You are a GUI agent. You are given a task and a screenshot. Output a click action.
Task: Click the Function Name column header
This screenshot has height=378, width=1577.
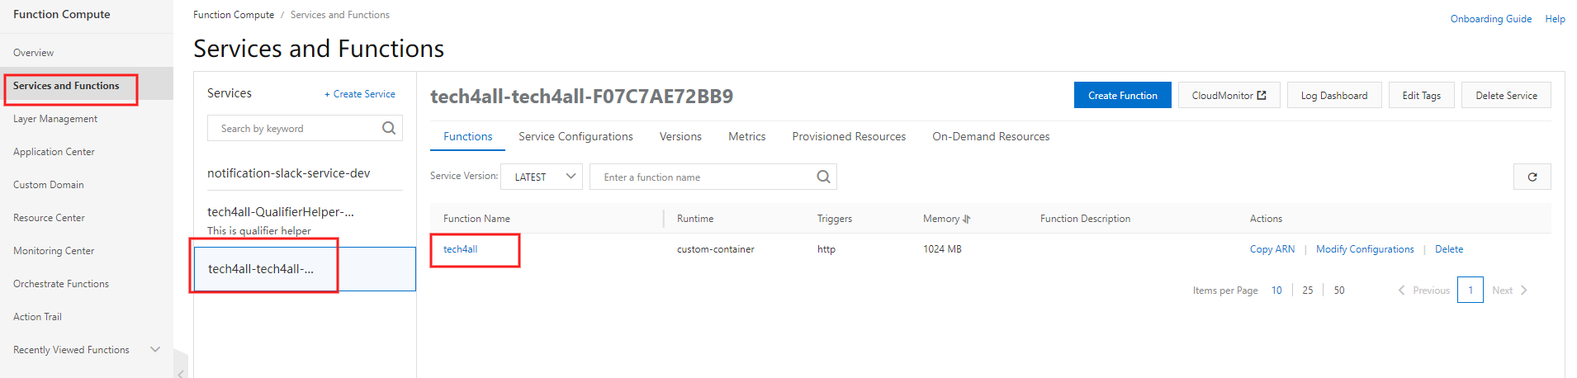(x=476, y=219)
